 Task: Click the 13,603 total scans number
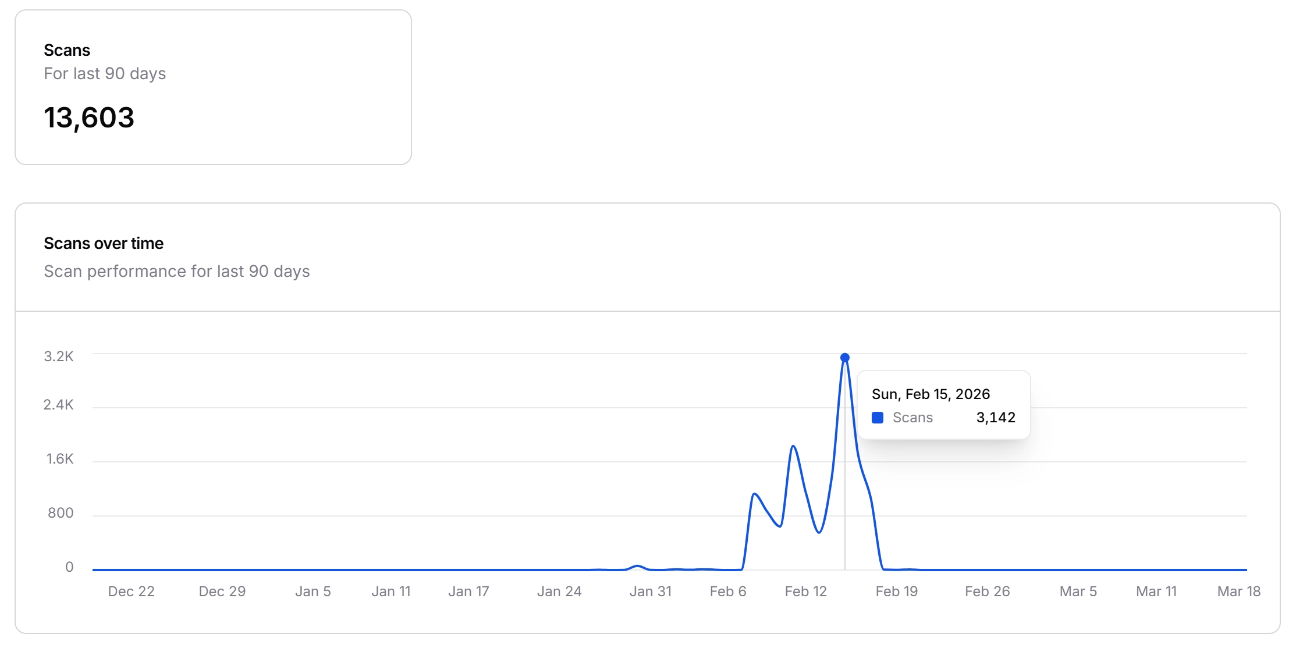click(x=89, y=118)
